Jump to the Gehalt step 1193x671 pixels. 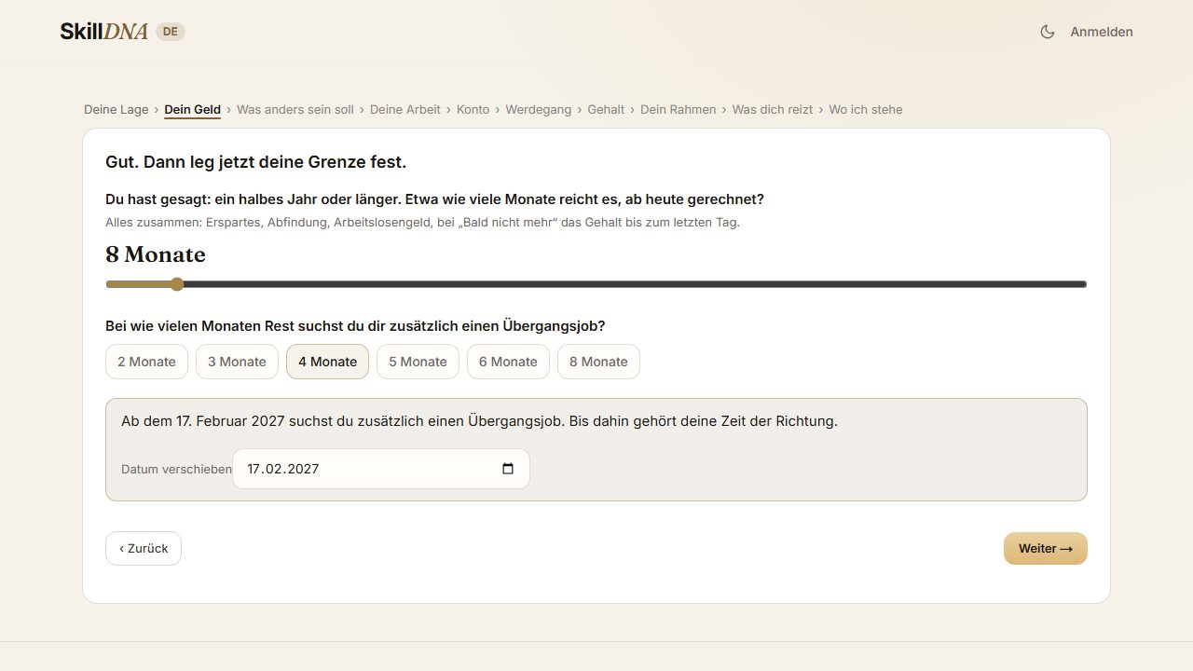606,110
